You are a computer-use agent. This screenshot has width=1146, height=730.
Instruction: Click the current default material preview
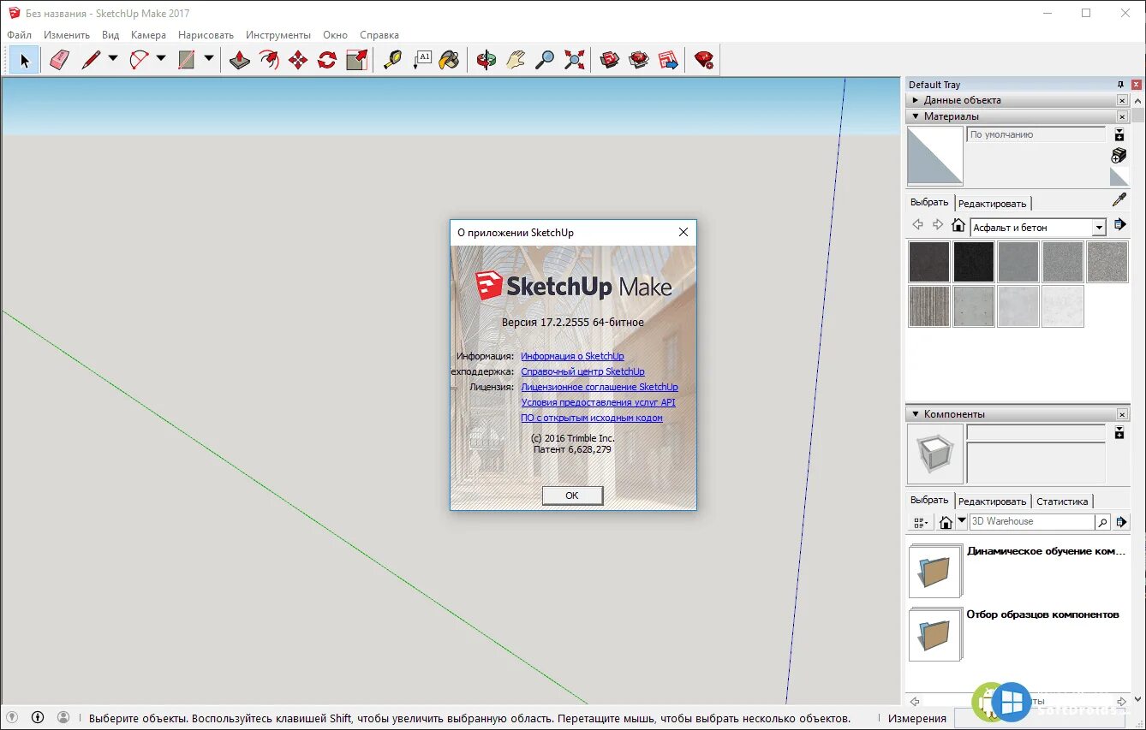coord(935,156)
